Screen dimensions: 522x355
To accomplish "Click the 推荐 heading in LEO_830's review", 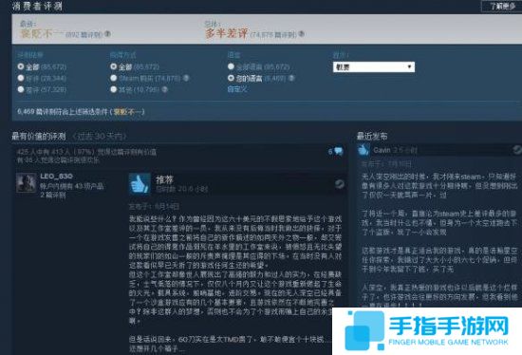I will point(165,179).
